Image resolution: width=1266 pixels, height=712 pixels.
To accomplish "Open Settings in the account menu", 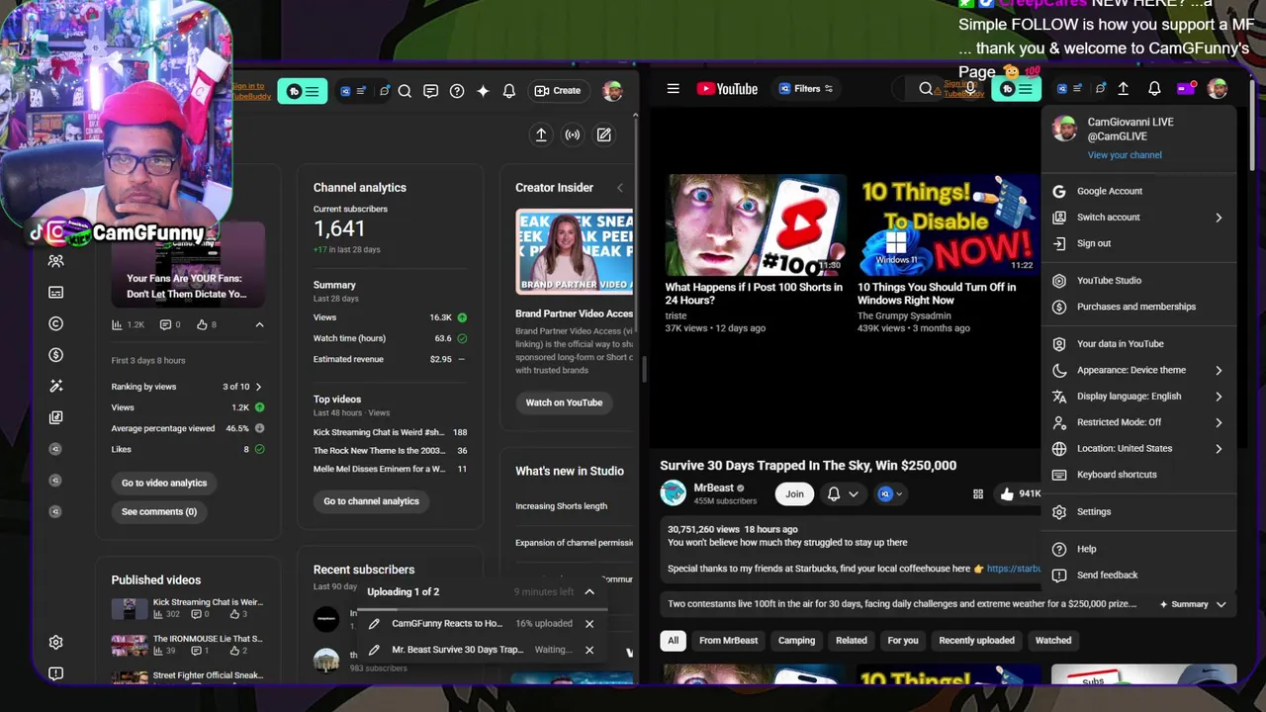I will [x=1137, y=512].
